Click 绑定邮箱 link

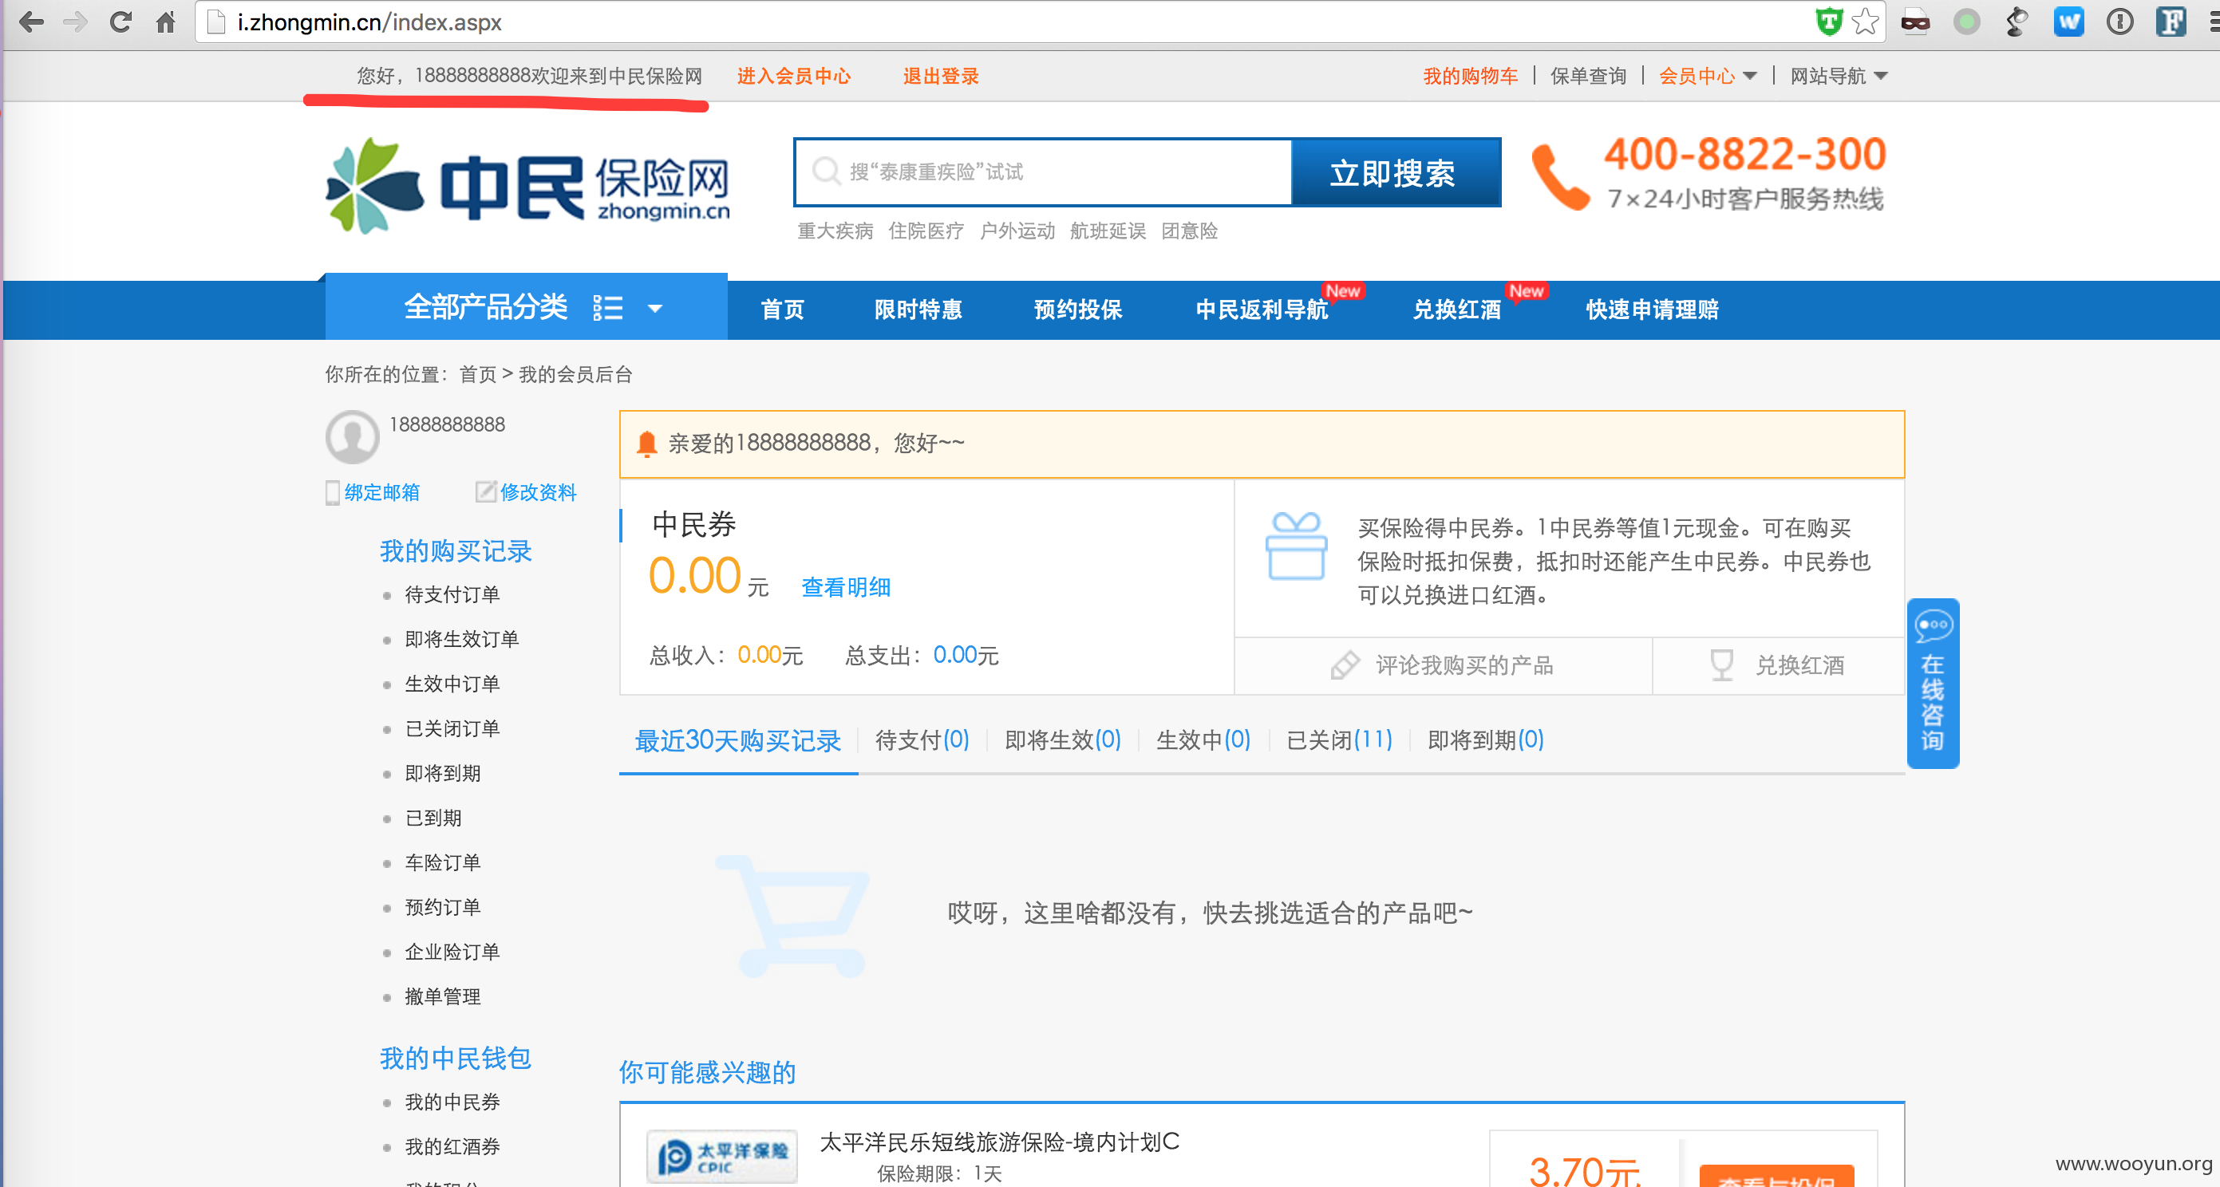pyautogui.click(x=381, y=492)
